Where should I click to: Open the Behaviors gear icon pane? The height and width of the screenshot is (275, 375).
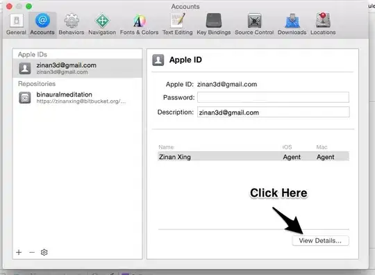coord(72,24)
